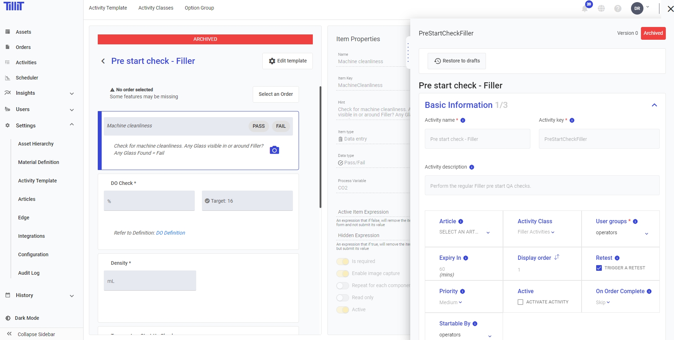Toggle the Trigger a Retest checkbox
This screenshot has height=340, width=674.
[599, 268]
